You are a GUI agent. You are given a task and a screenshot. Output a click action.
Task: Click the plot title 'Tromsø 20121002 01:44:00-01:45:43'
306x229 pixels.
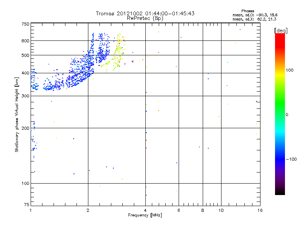(145, 13)
